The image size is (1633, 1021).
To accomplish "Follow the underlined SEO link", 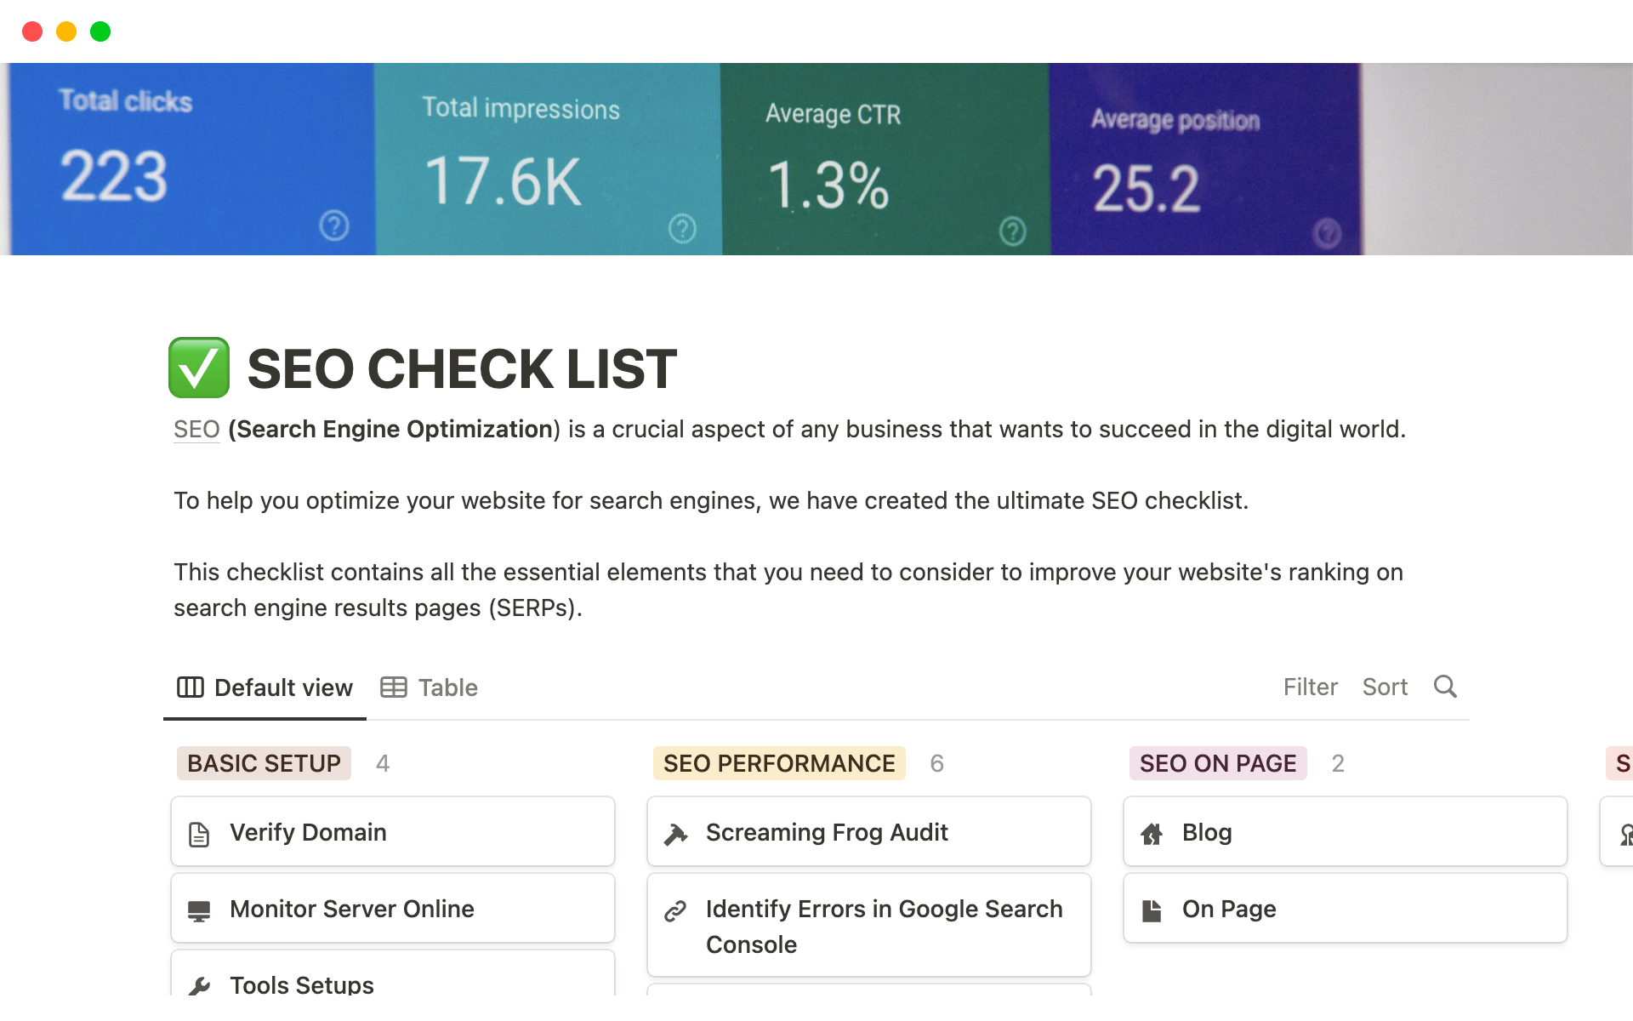I will pos(196,430).
